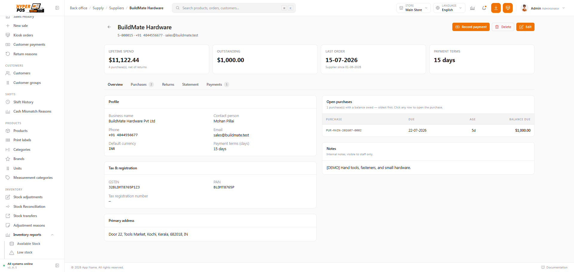Click the Customer payments icon
This screenshot has width=574, height=272.
point(8,44)
